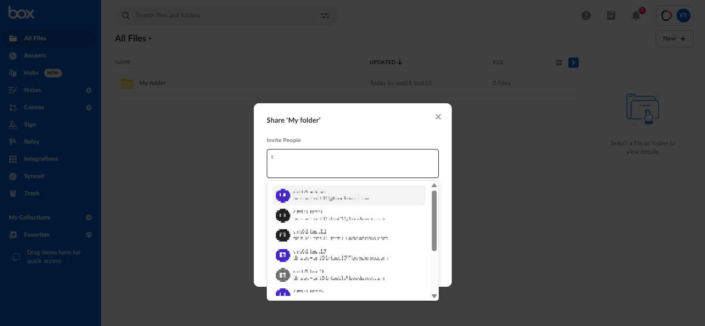Image resolution: width=705 pixels, height=326 pixels.
Task: Go to Recents in sidebar
Action: pyautogui.click(x=35, y=56)
